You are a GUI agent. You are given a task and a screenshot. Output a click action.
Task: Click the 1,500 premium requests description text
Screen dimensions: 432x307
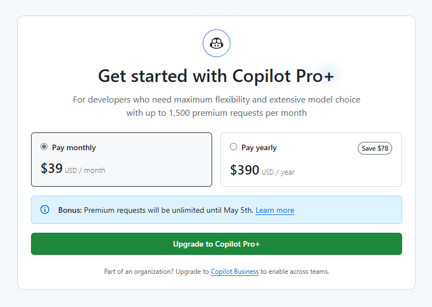[216, 113]
